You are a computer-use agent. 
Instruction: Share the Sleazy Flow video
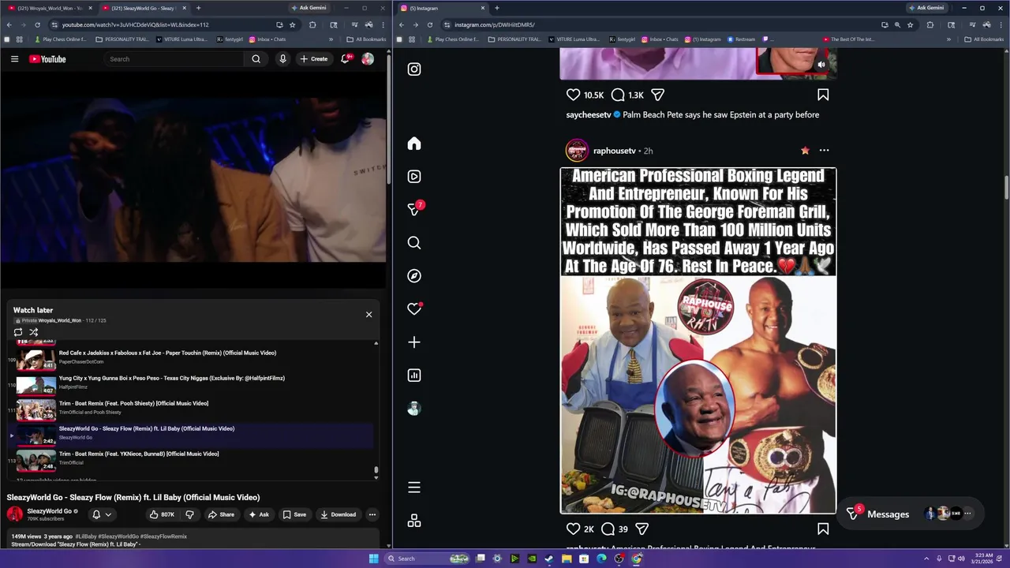(221, 514)
